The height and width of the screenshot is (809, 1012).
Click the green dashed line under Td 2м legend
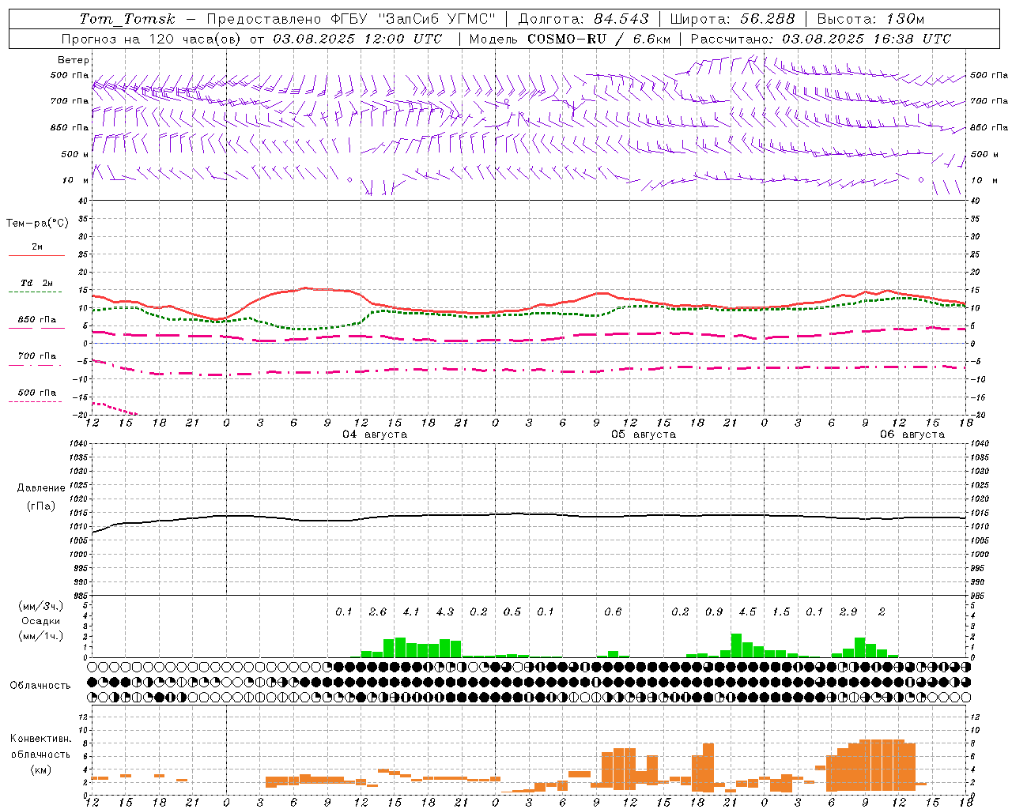(x=35, y=292)
